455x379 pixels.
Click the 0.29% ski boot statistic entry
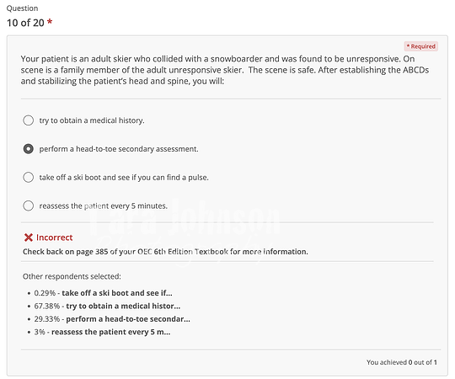point(103,293)
